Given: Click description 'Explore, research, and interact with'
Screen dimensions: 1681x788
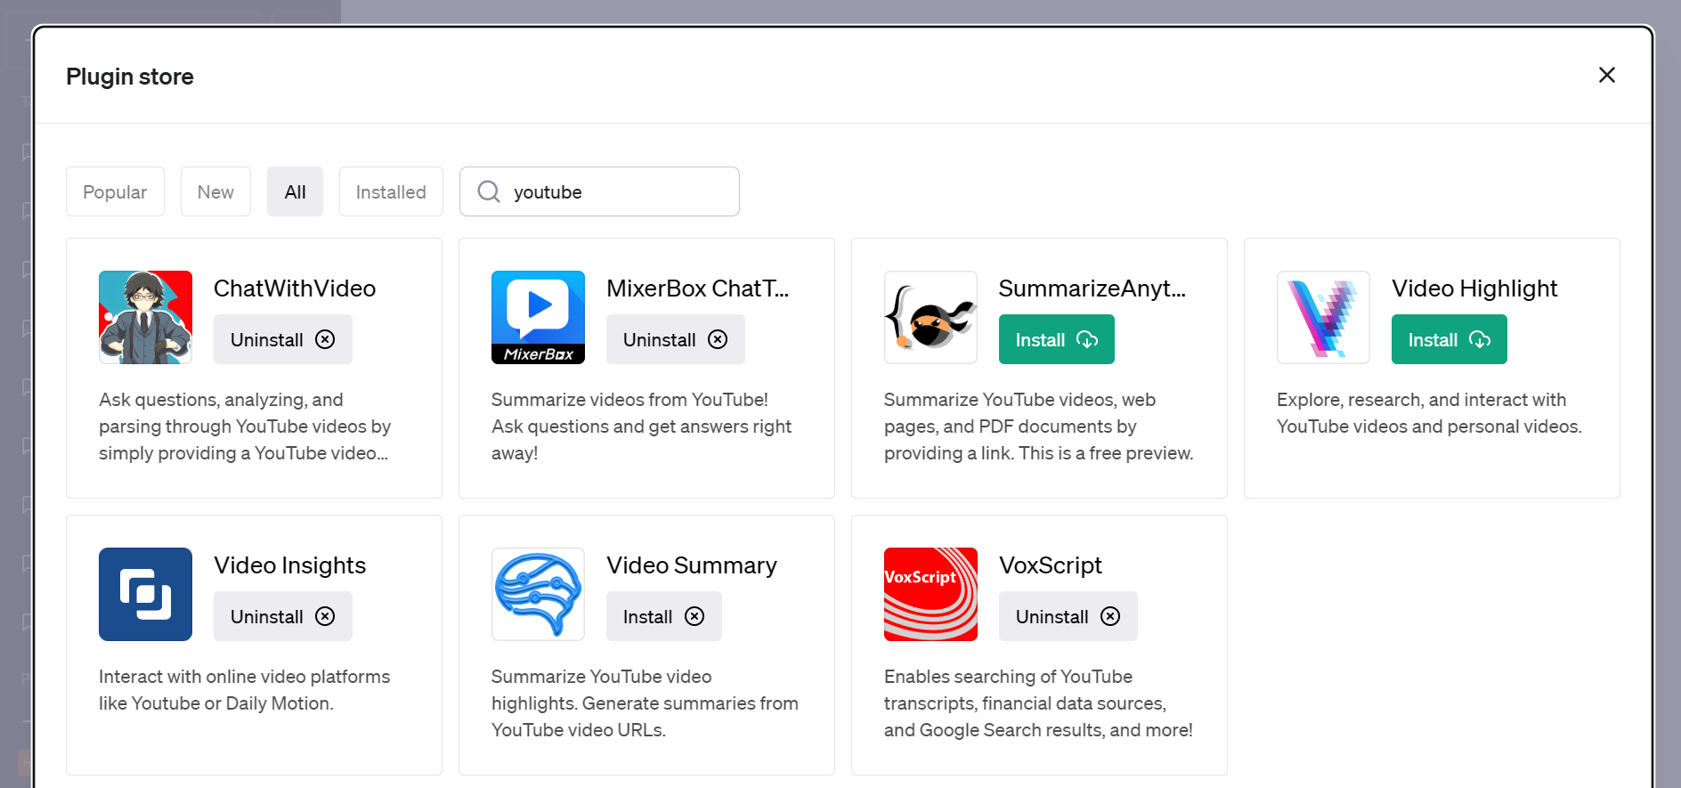Looking at the screenshot, I should click(1429, 413).
